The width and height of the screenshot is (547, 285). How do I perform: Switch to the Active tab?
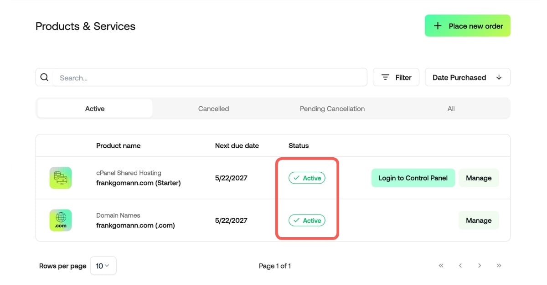pyautogui.click(x=95, y=109)
